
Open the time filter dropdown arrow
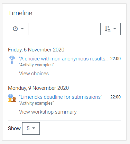22,29
